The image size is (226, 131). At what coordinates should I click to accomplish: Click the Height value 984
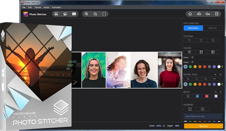click(177, 126)
